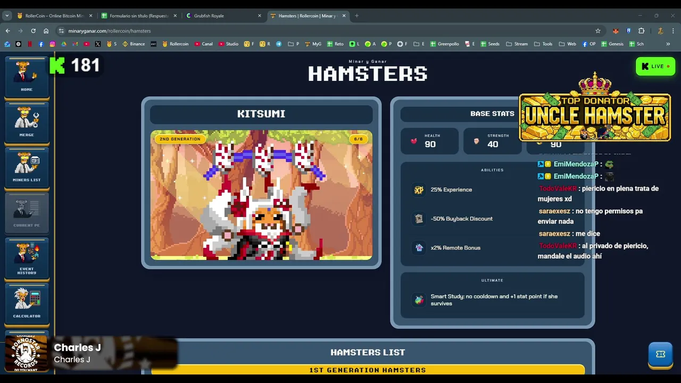Viewport: 681px width, 383px height.
Task: Click the 25% Experience ability icon
Action: point(419,190)
